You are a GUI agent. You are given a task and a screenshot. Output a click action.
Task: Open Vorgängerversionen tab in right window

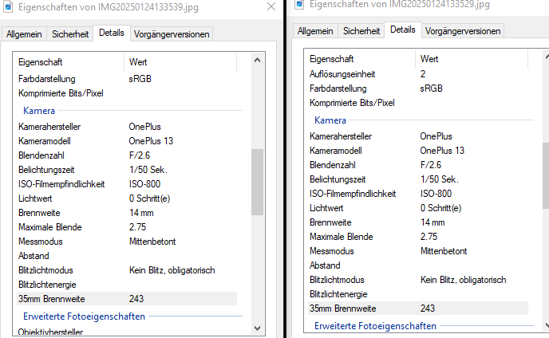pos(464,31)
